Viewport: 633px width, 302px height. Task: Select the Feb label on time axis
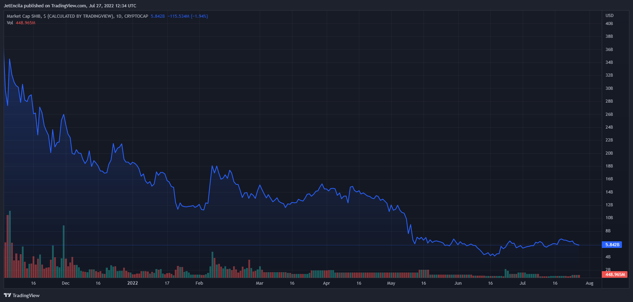(199, 283)
